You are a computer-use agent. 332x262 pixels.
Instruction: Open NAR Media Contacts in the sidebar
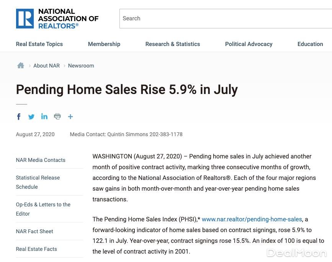41,160
